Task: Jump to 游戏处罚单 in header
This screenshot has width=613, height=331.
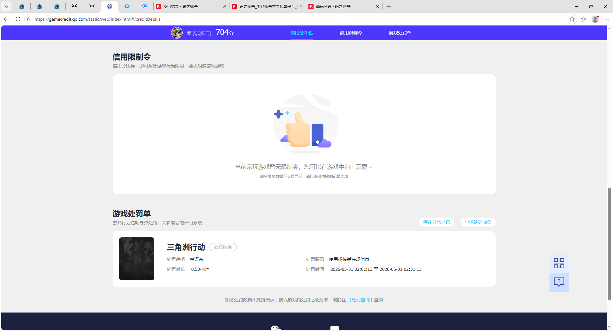Action: [400, 33]
